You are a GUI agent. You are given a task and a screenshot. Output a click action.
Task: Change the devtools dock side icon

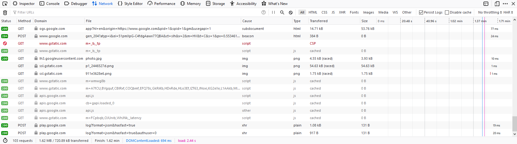pos(497,4)
